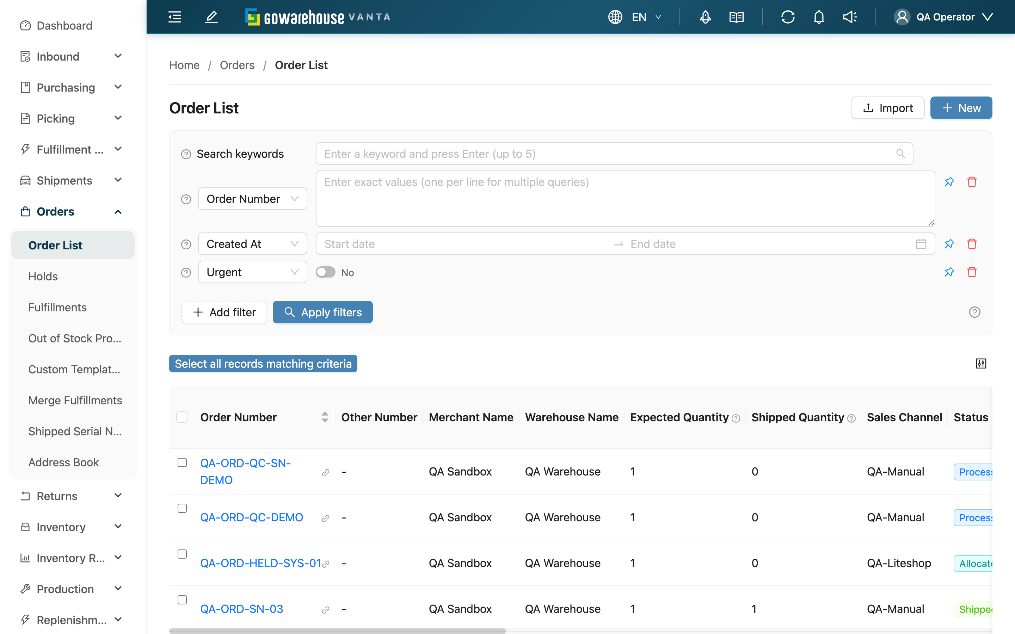The width and height of the screenshot is (1015, 634).
Task: Open the QA Operator user menu
Action: click(x=944, y=17)
